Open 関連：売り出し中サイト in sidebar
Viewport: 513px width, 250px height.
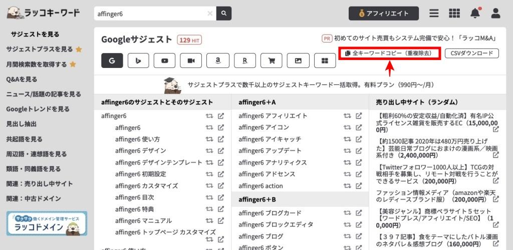tap(40, 183)
